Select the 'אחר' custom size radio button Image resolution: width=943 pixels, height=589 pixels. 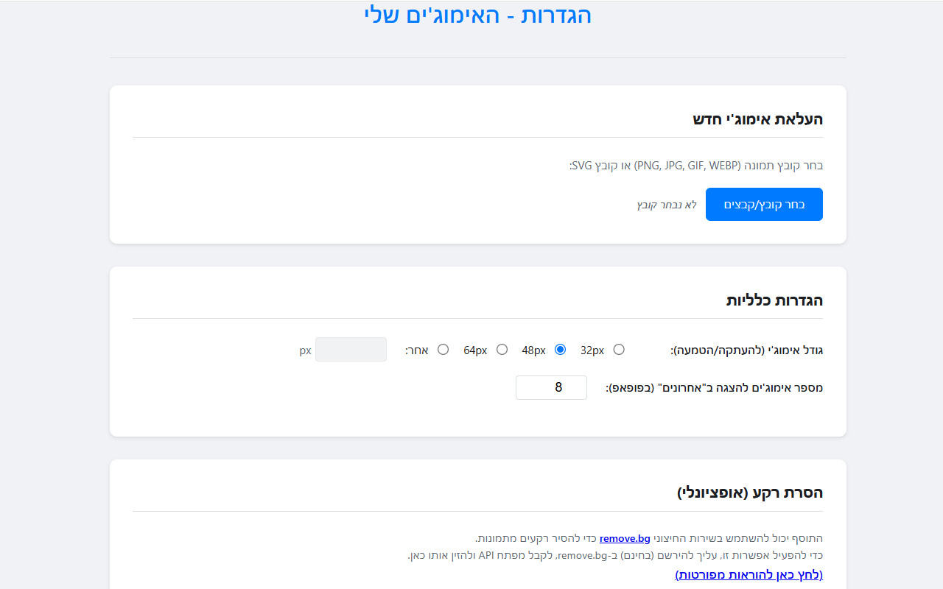(x=443, y=350)
